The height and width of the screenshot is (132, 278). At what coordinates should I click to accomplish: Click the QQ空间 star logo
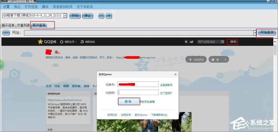40,42
